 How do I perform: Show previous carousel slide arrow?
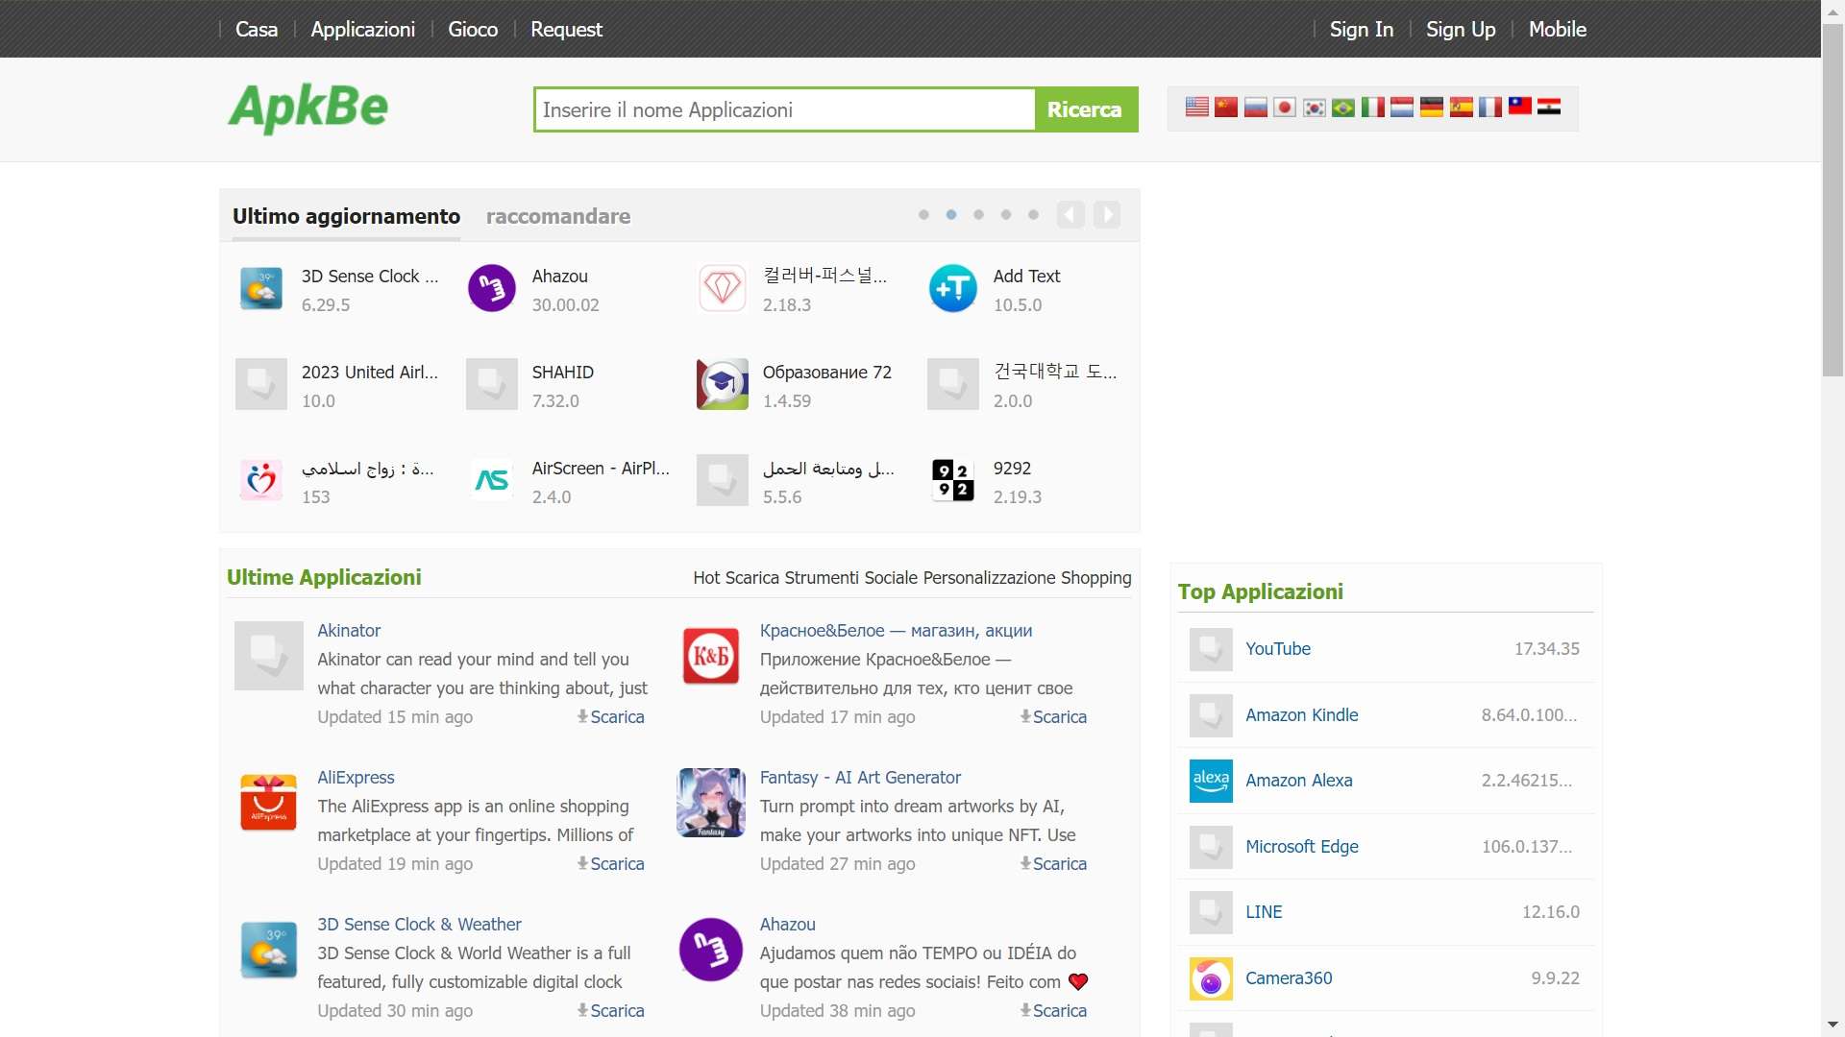(x=1070, y=214)
